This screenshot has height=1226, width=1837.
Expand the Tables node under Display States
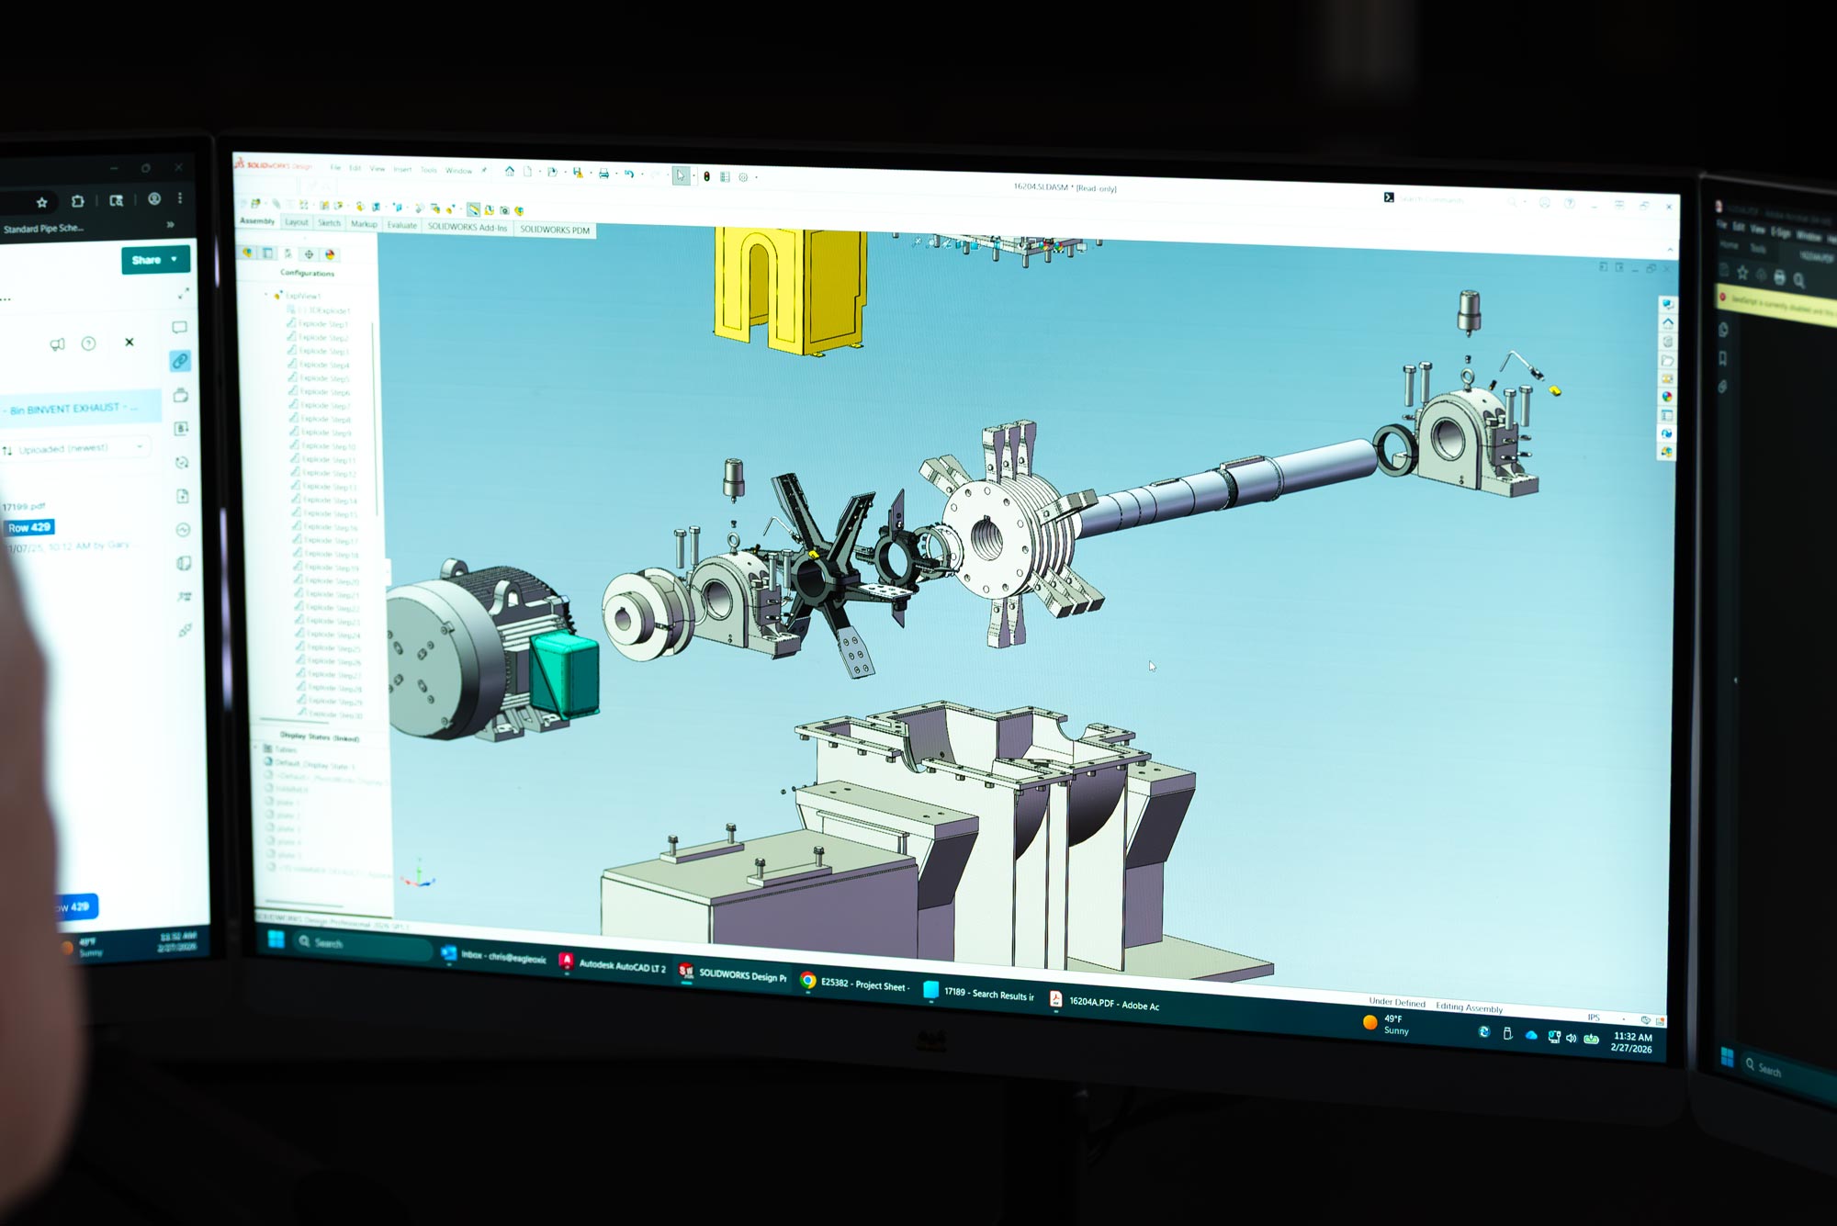coord(262,748)
